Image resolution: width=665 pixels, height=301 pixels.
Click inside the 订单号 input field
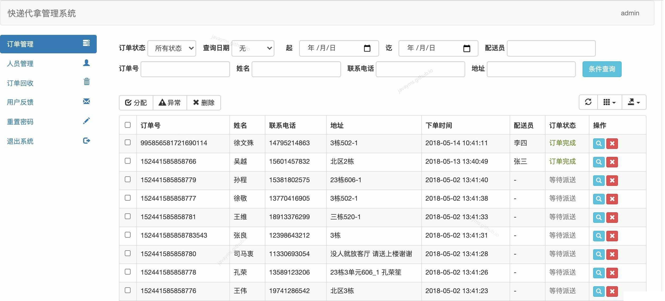pyautogui.click(x=185, y=69)
